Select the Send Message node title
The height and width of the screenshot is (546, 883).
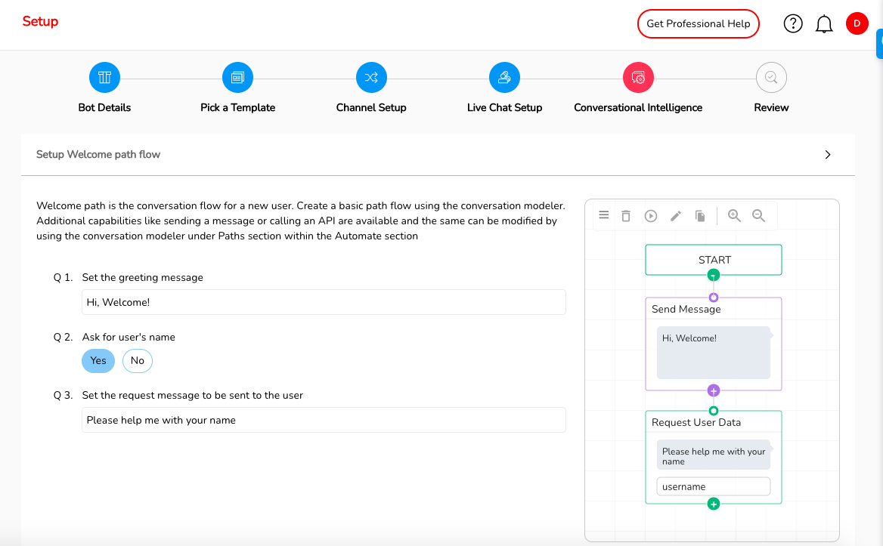686,310
